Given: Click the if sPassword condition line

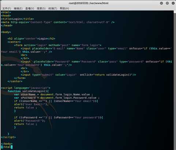Looking at the screenshot, I should [59, 118].
